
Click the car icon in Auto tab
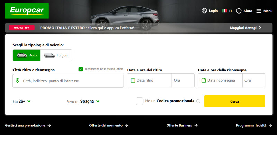[22, 55]
